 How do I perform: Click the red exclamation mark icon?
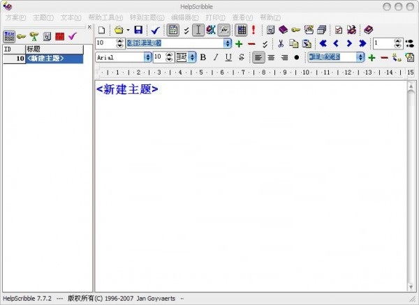pyautogui.click(x=253, y=30)
